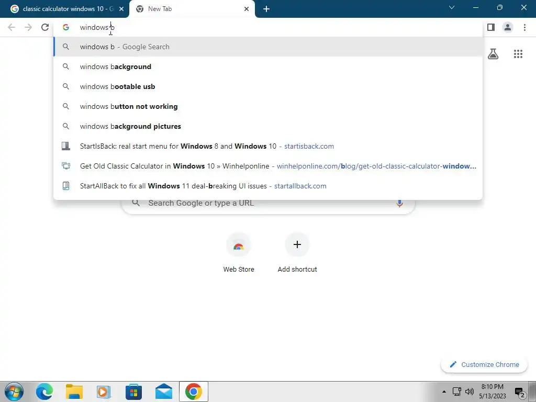536x402 pixels.
Task: Open the notification center icon
Action: pyautogui.click(x=519, y=393)
